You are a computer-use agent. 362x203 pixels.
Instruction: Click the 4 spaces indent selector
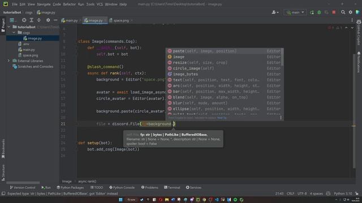tap(316, 193)
